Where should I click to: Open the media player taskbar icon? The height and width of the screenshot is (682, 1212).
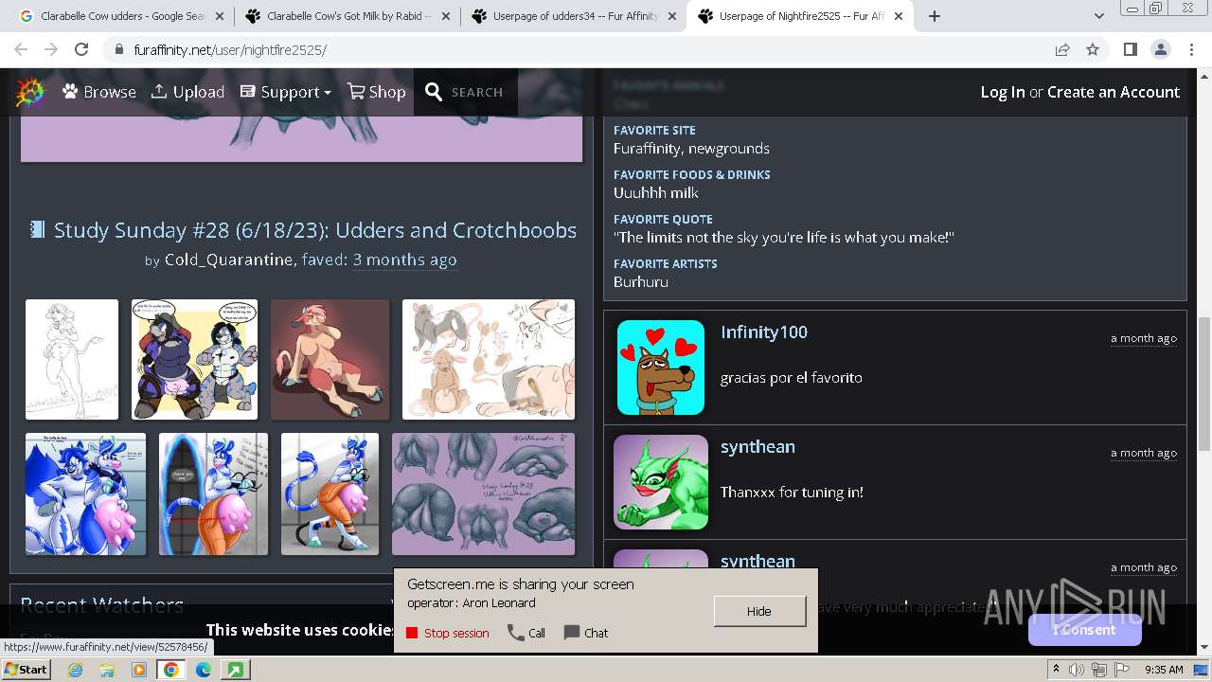pyautogui.click(x=139, y=670)
